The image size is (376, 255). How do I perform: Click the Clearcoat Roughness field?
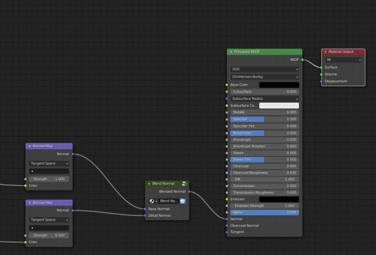point(264,173)
